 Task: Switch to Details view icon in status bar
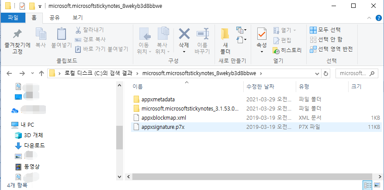[x=368, y=185]
